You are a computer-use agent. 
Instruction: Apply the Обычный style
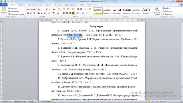98,11
